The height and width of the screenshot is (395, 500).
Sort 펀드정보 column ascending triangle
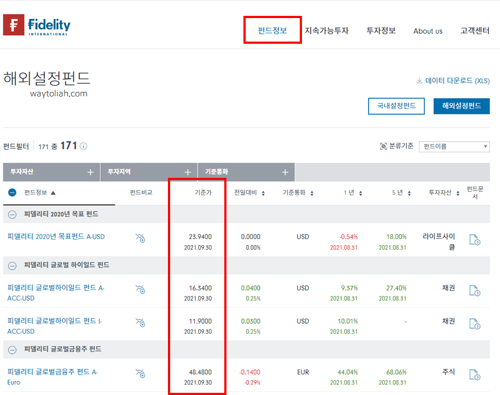(53, 193)
